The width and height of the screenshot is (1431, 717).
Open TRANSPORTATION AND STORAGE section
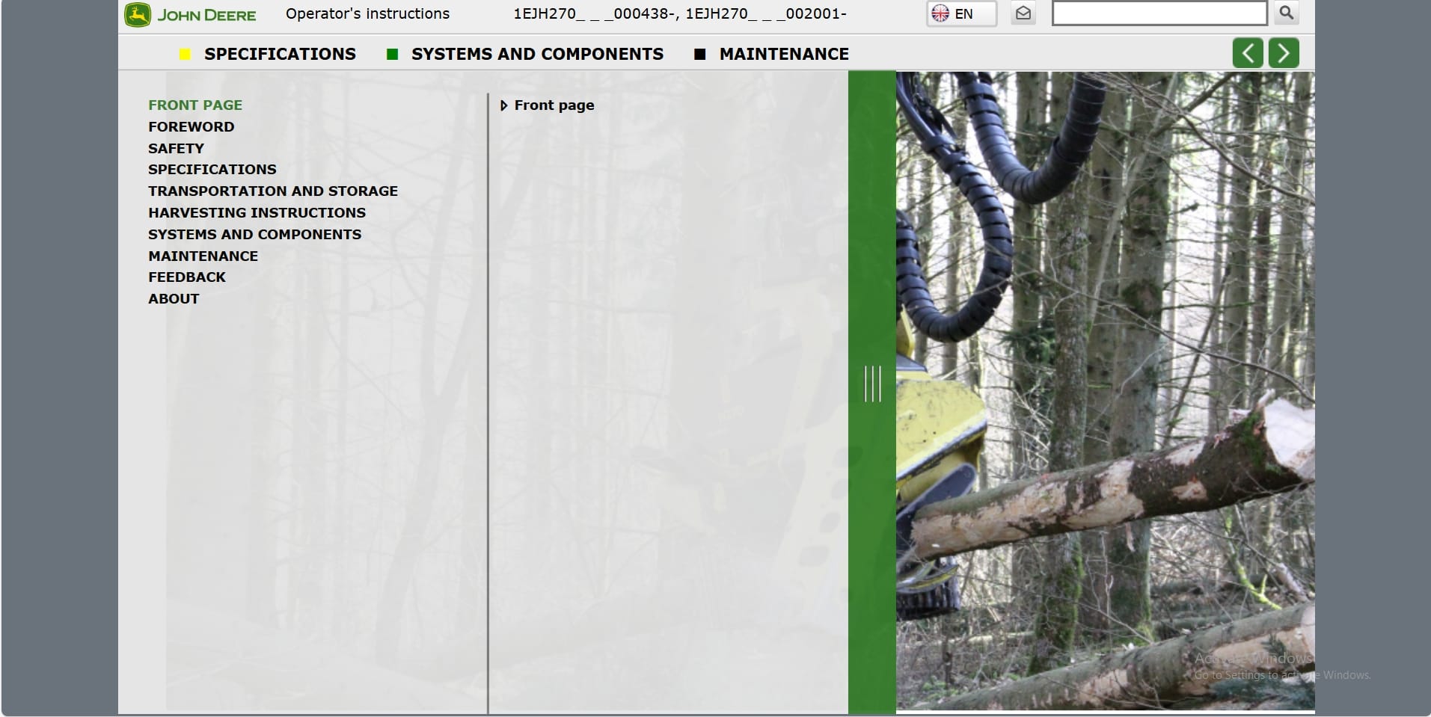pyautogui.click(x=273, y=191)
